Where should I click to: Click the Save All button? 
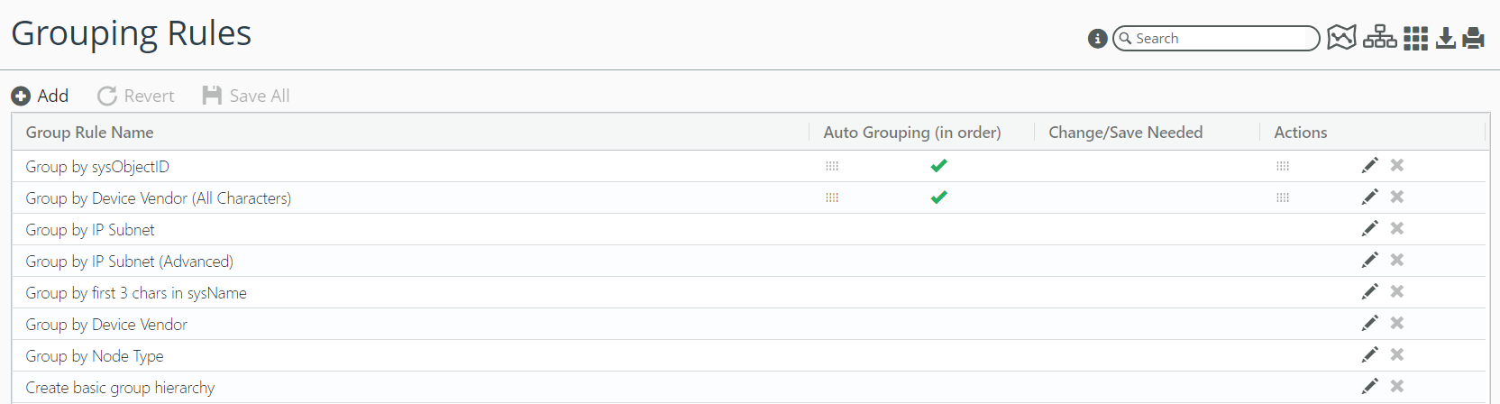[x=246, y=96]
